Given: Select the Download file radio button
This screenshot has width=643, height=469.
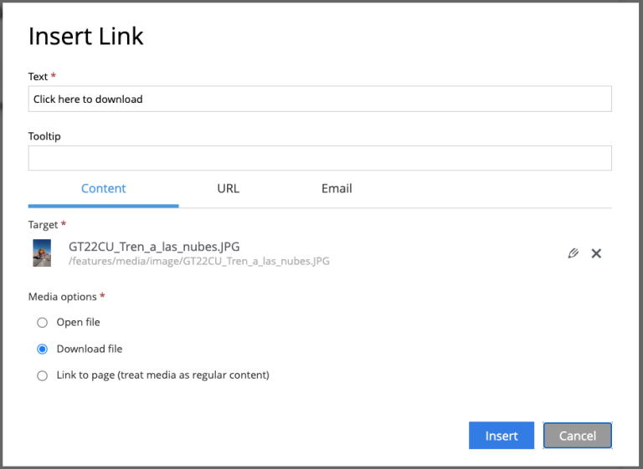Looking at the screenshot, I should [42, 349].
